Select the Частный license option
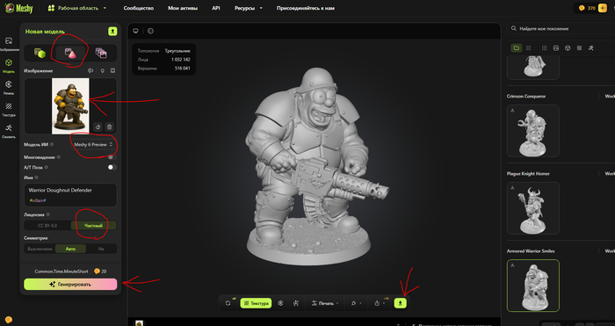Screen dimensions: 615x326 pos(94,226)
